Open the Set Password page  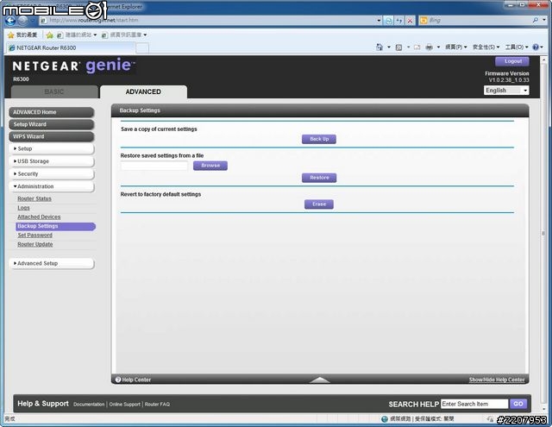pos(34,235)
